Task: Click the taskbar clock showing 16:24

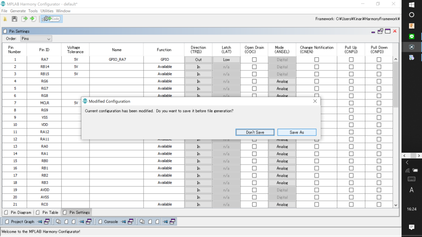Action: (412, 209)
